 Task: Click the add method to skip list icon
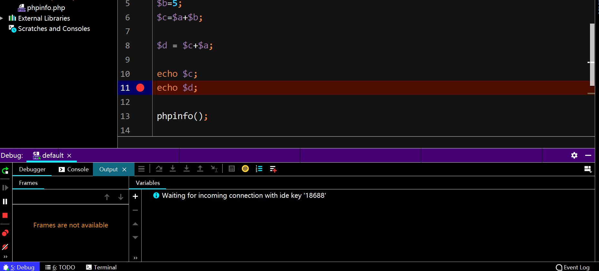tap(273, 169)
